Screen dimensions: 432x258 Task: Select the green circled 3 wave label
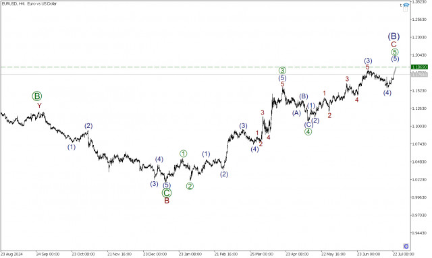pyautogui.click(x=282, y=71)
